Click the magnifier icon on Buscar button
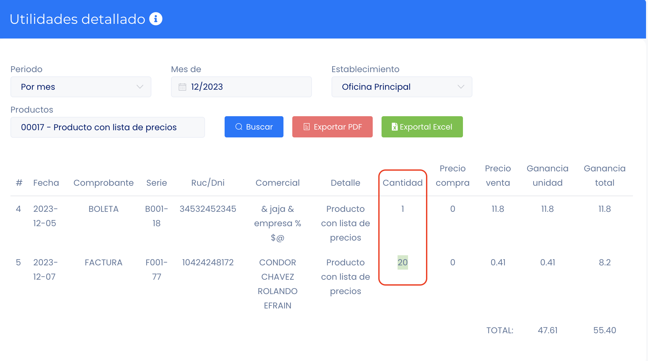 click(x=239, y=127)
